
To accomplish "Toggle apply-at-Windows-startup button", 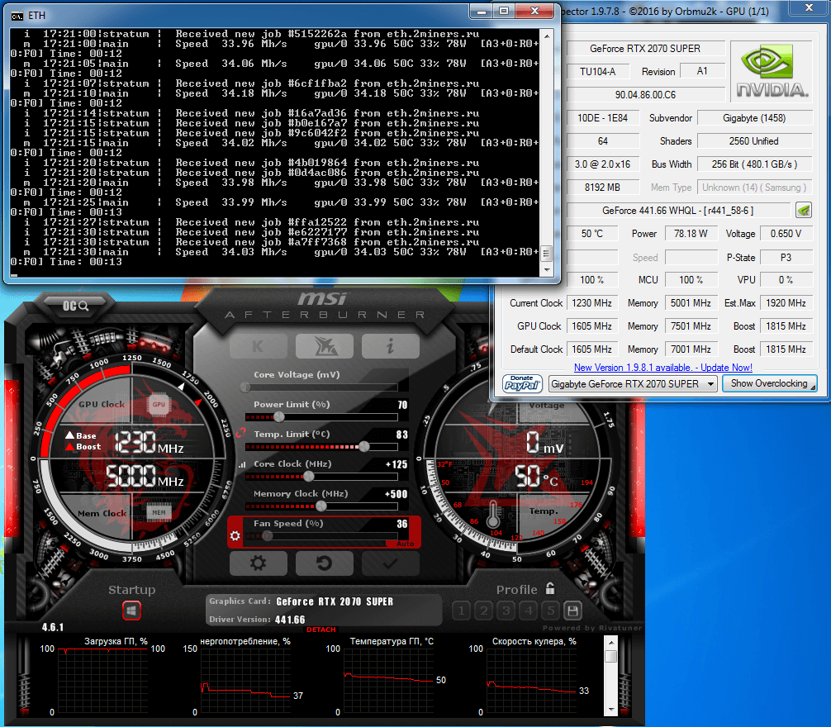I will coord(131,611).
